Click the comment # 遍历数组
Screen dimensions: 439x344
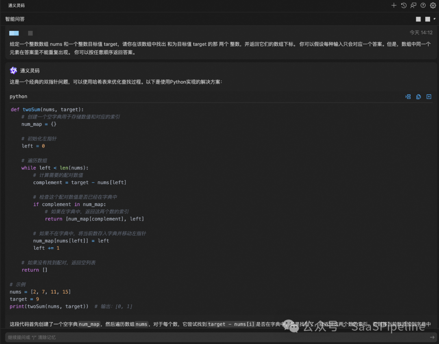tap(34, 161)
